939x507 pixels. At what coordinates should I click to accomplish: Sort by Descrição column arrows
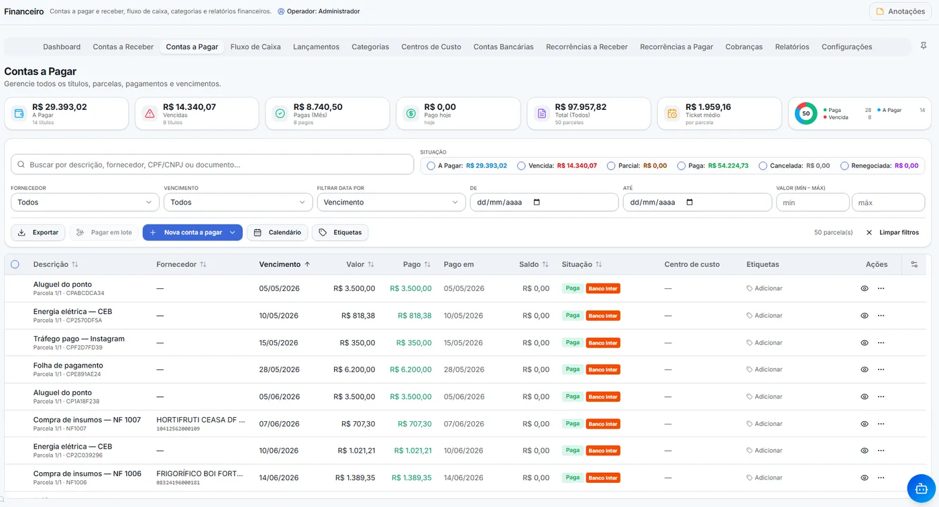(x=75, y=264)
